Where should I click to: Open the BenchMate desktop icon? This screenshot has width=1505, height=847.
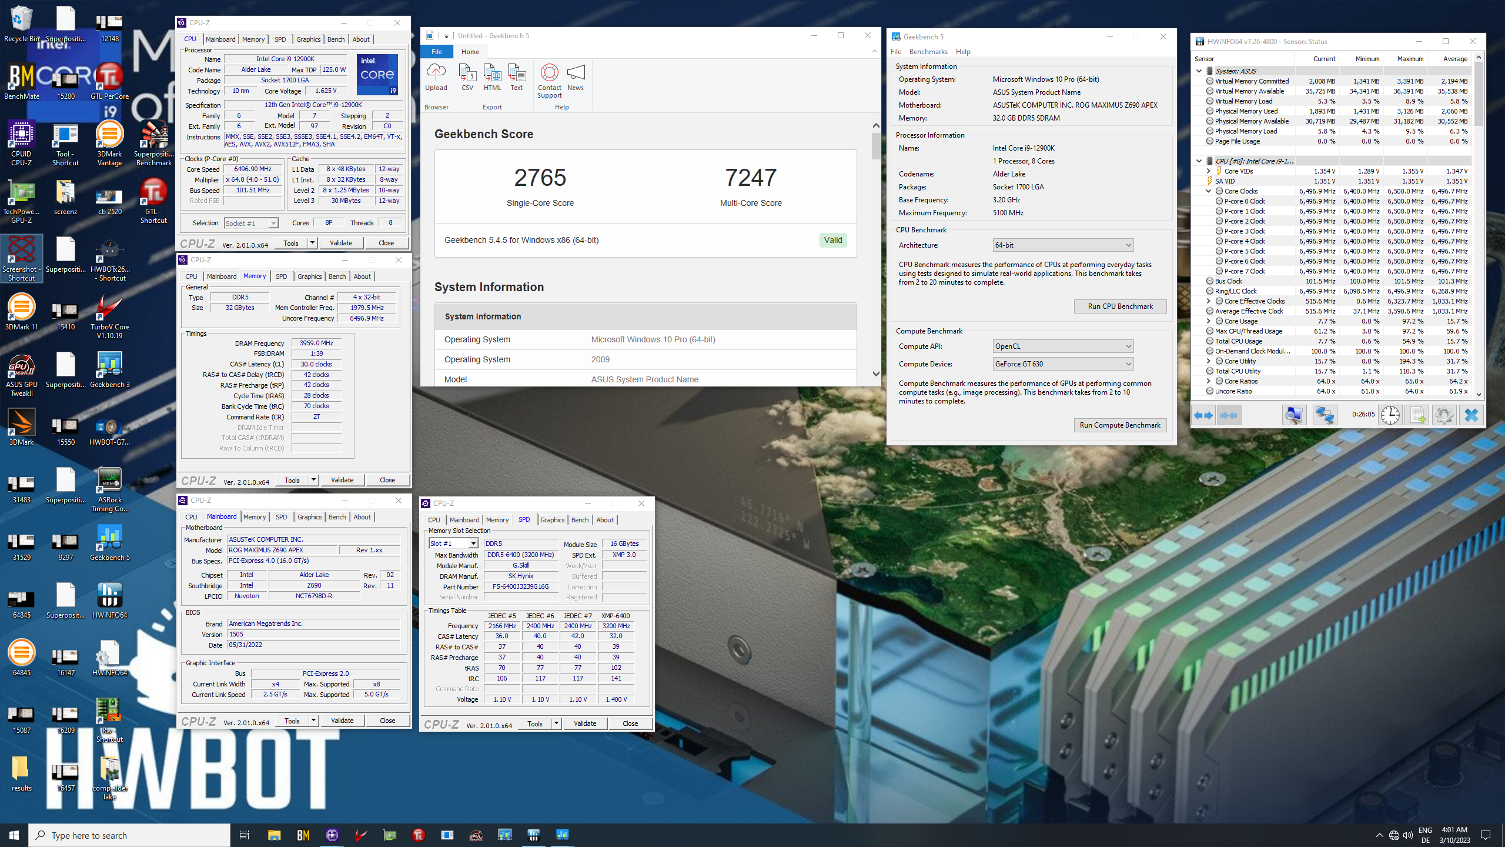pos(22,82)
